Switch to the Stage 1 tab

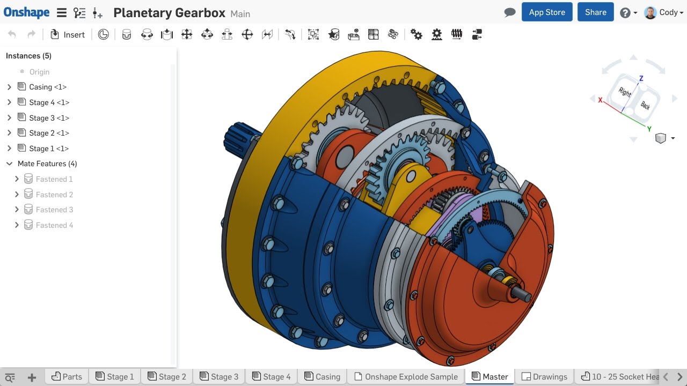115,377
